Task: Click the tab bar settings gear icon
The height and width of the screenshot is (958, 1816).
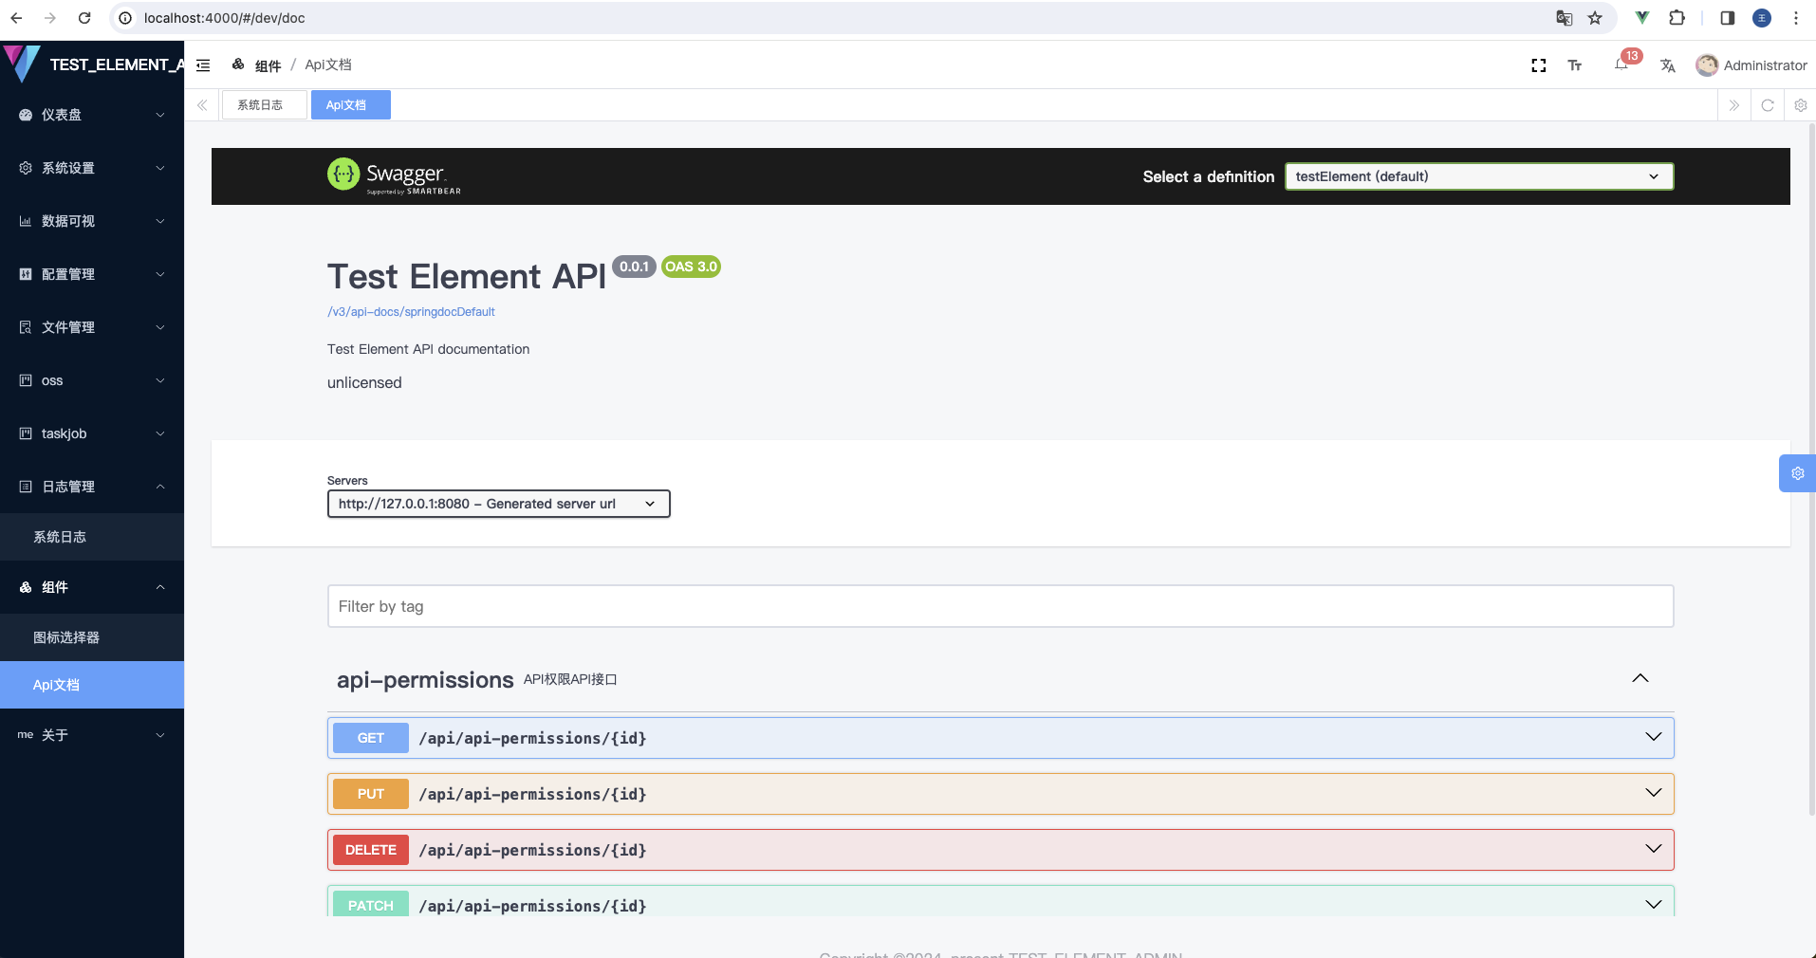Action: click(1800, 105)
